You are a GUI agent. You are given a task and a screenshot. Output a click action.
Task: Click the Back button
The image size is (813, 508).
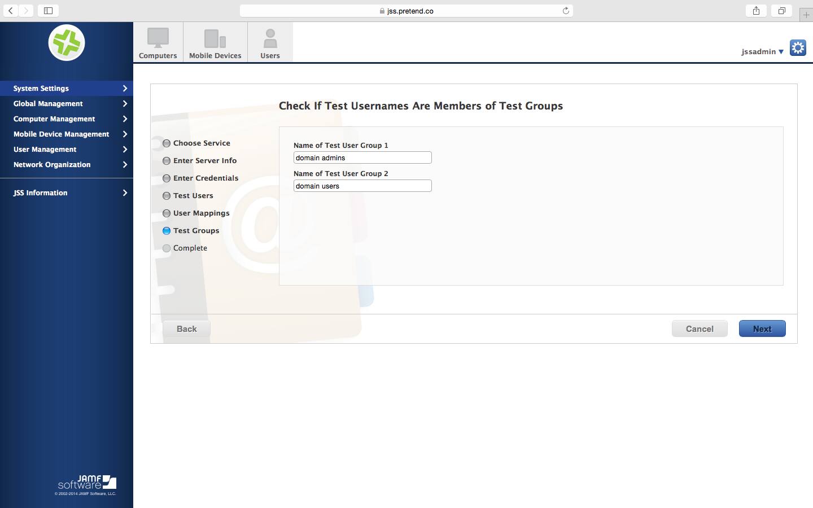click(x=187, y=329)
